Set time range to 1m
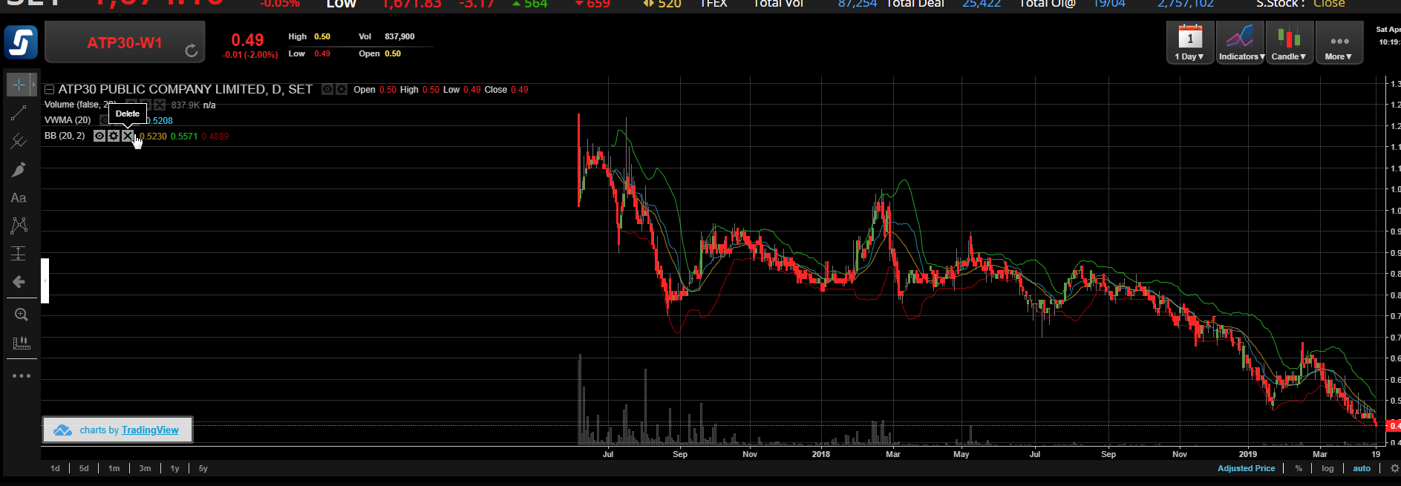This screenshot has height=486, width=1401. coord(114,469)
